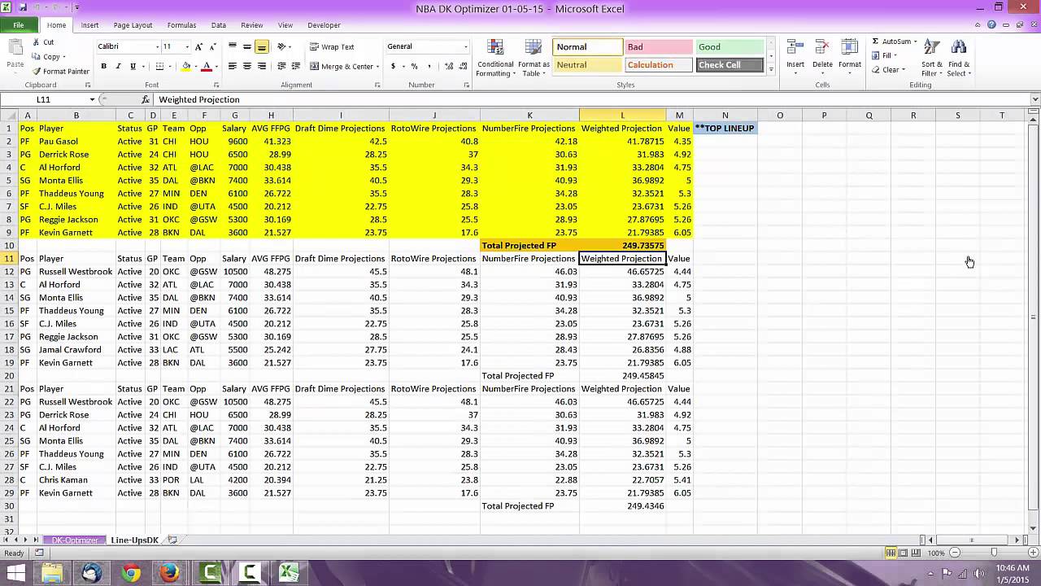Open Conditional Formatting menu
This screenshot has height=586, width=1041.
click(x=495, y=57)
